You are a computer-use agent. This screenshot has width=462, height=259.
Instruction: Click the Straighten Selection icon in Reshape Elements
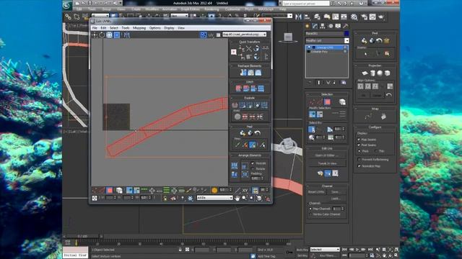[243, 73]
